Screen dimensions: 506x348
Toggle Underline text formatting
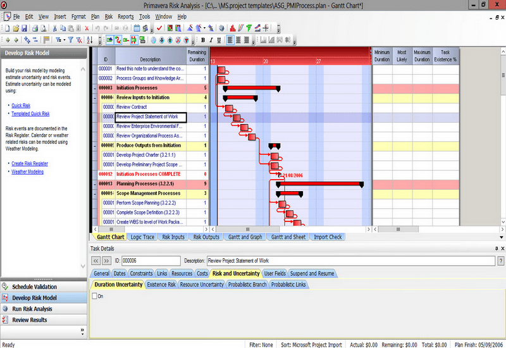[x=219, y=40]
